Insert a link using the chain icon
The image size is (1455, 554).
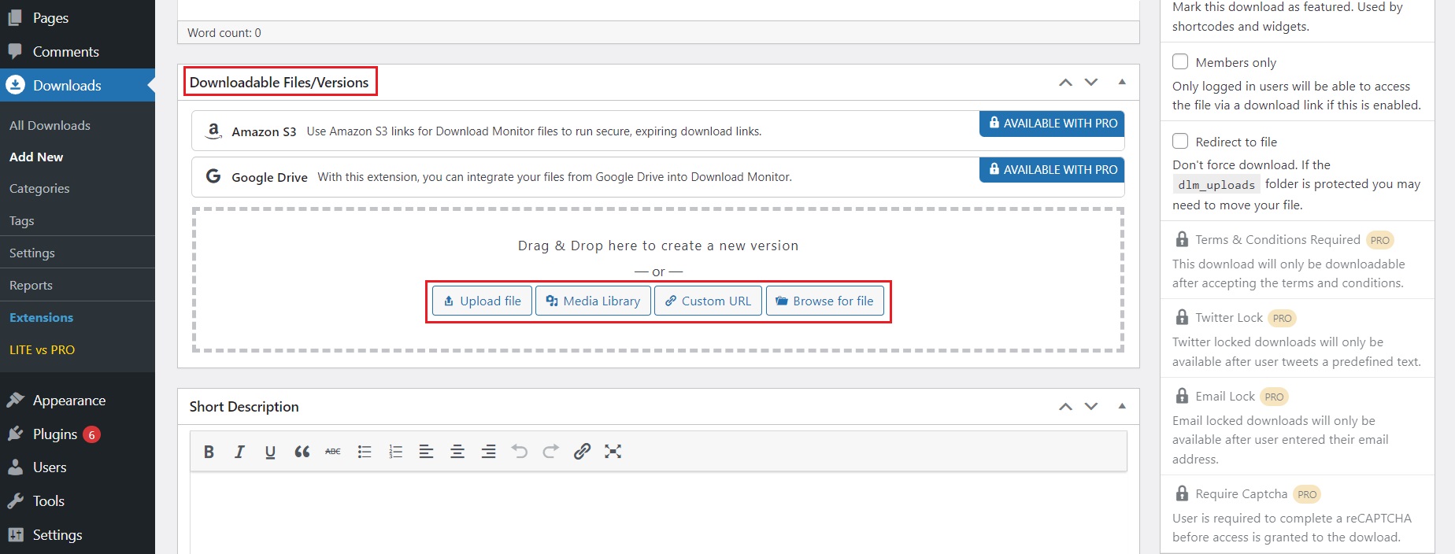(x=582, y=452)
